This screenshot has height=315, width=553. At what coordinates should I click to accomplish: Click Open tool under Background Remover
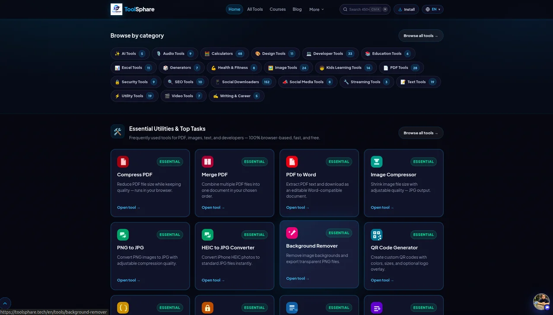coord(298,278)
